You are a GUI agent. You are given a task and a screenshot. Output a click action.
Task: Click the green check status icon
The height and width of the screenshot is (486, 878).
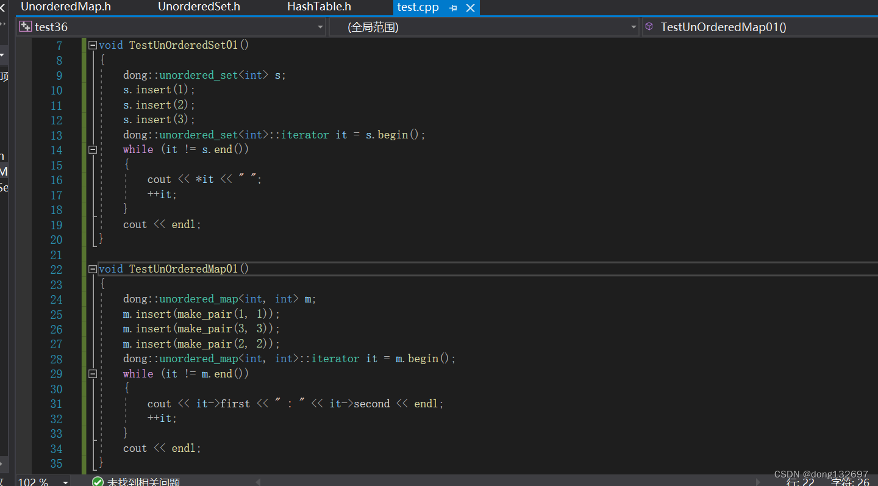98,482
